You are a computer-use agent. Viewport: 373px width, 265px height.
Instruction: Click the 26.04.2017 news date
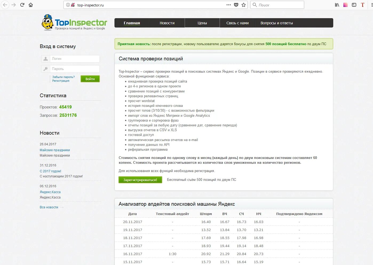tap(48, 144)
